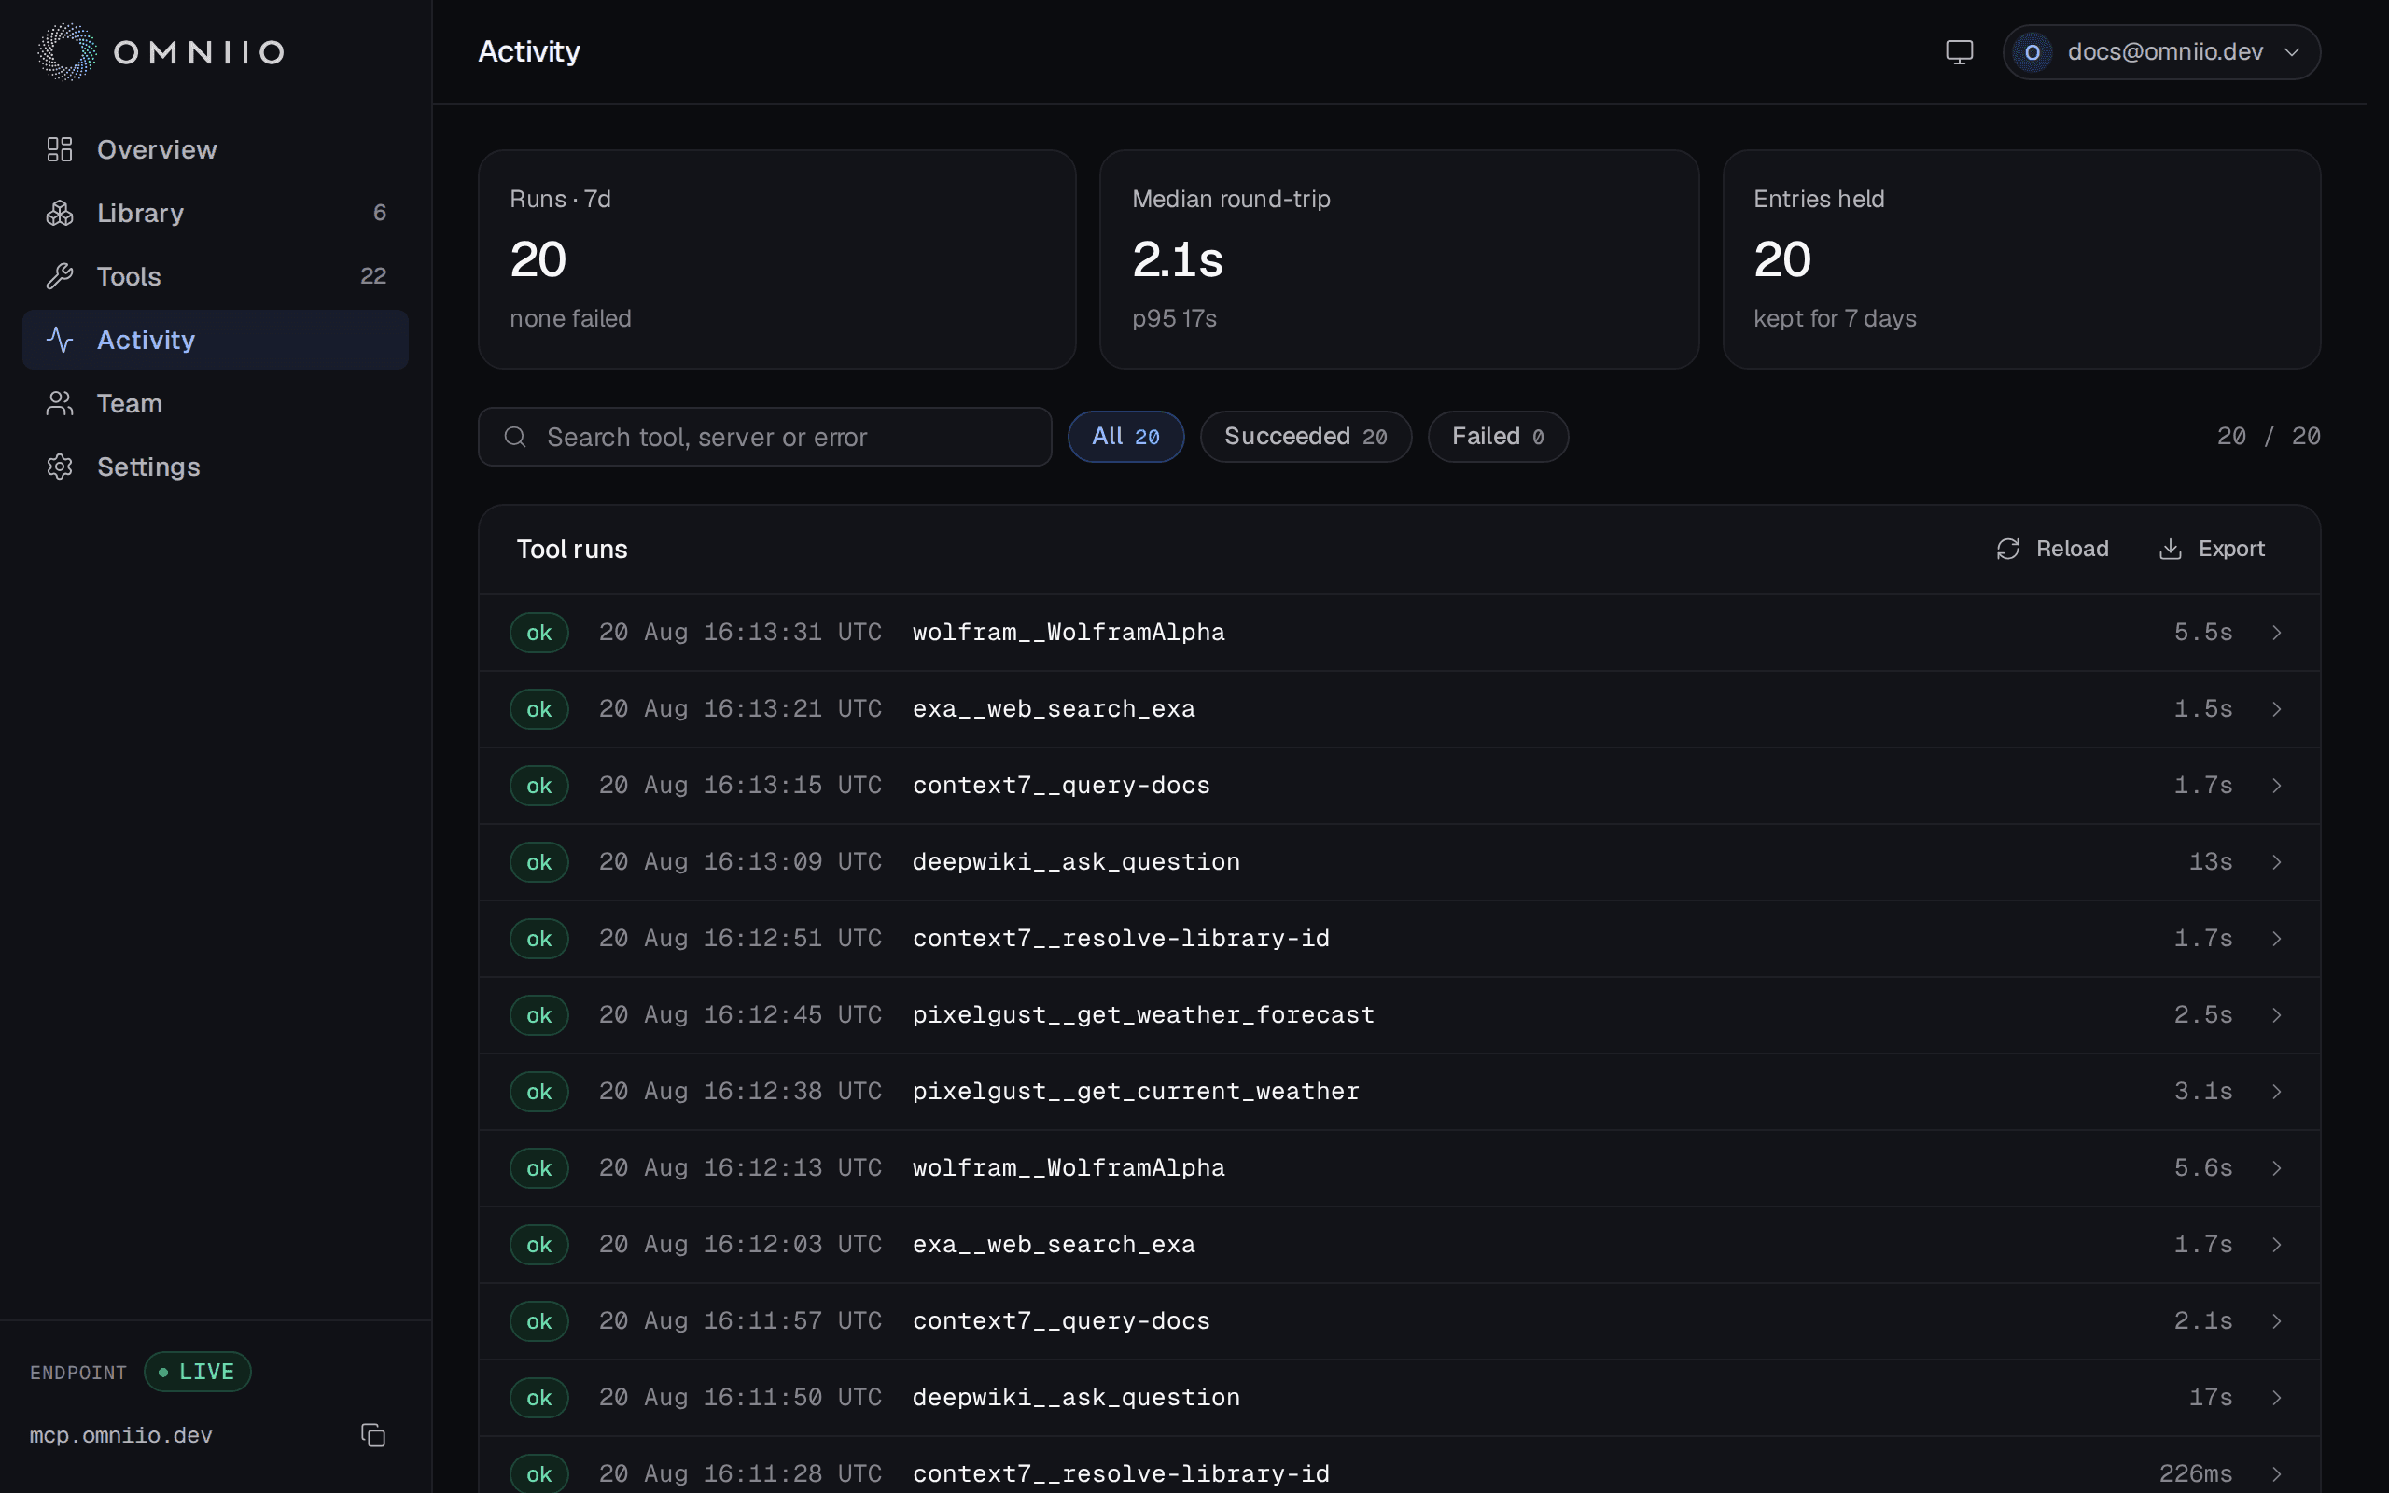Image resolution: width=2389 pixels, height=1493 pixels.
Task: Click the 20 Aug 16:12:03 UTC timestamp
Action: 740,1245
